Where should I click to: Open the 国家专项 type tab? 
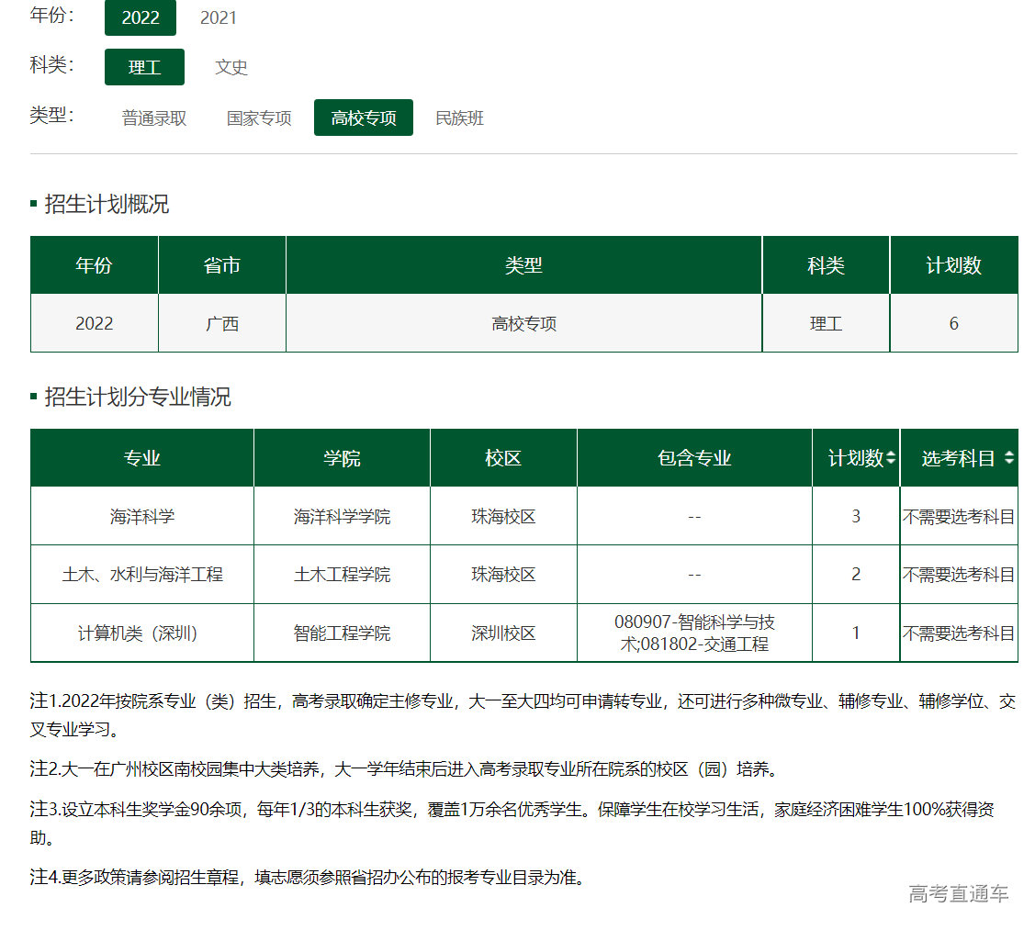pyautogui.click(x=259, y=118)
